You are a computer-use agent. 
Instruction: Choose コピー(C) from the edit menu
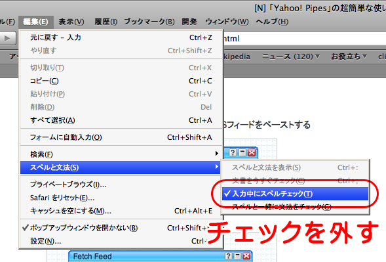[121, 81]
